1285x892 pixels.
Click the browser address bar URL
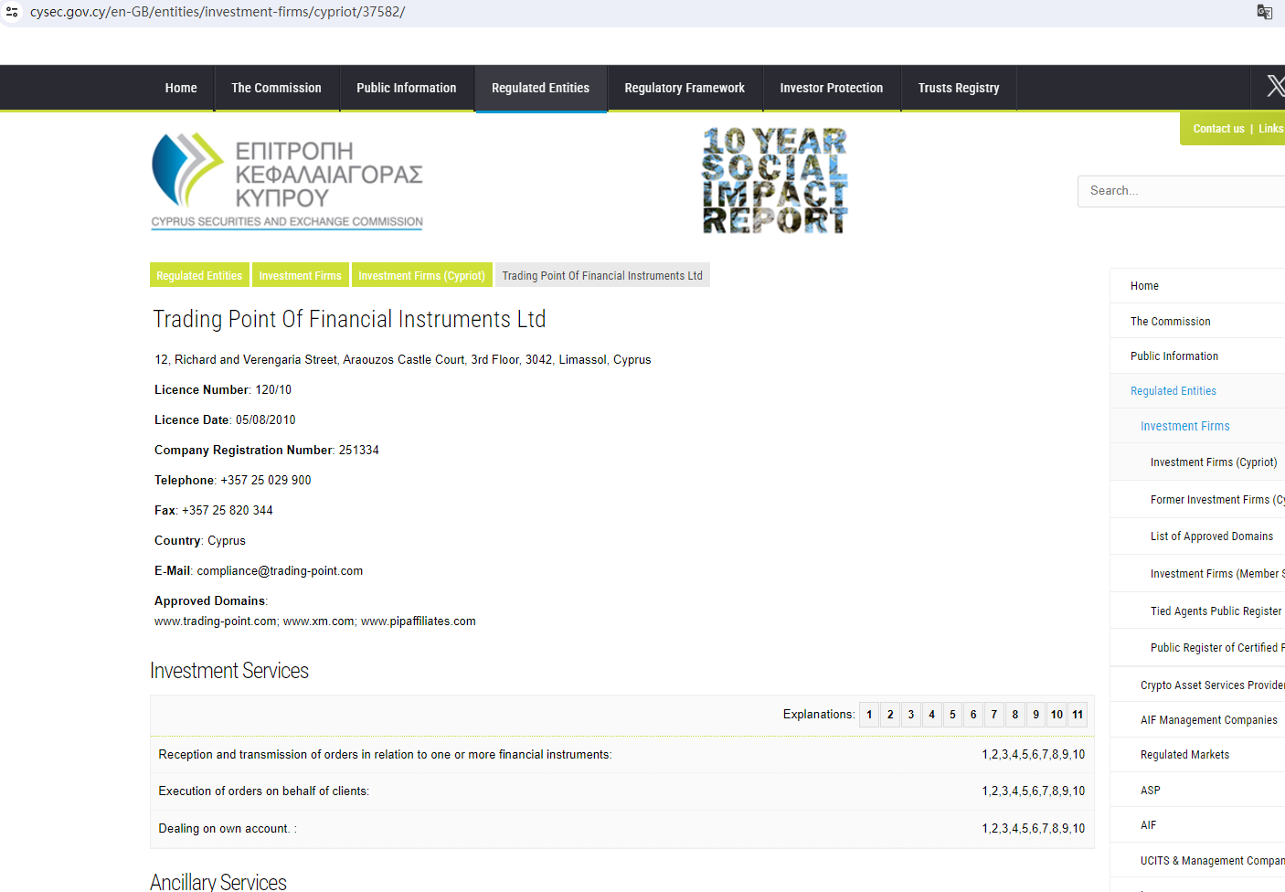[218, 12]
